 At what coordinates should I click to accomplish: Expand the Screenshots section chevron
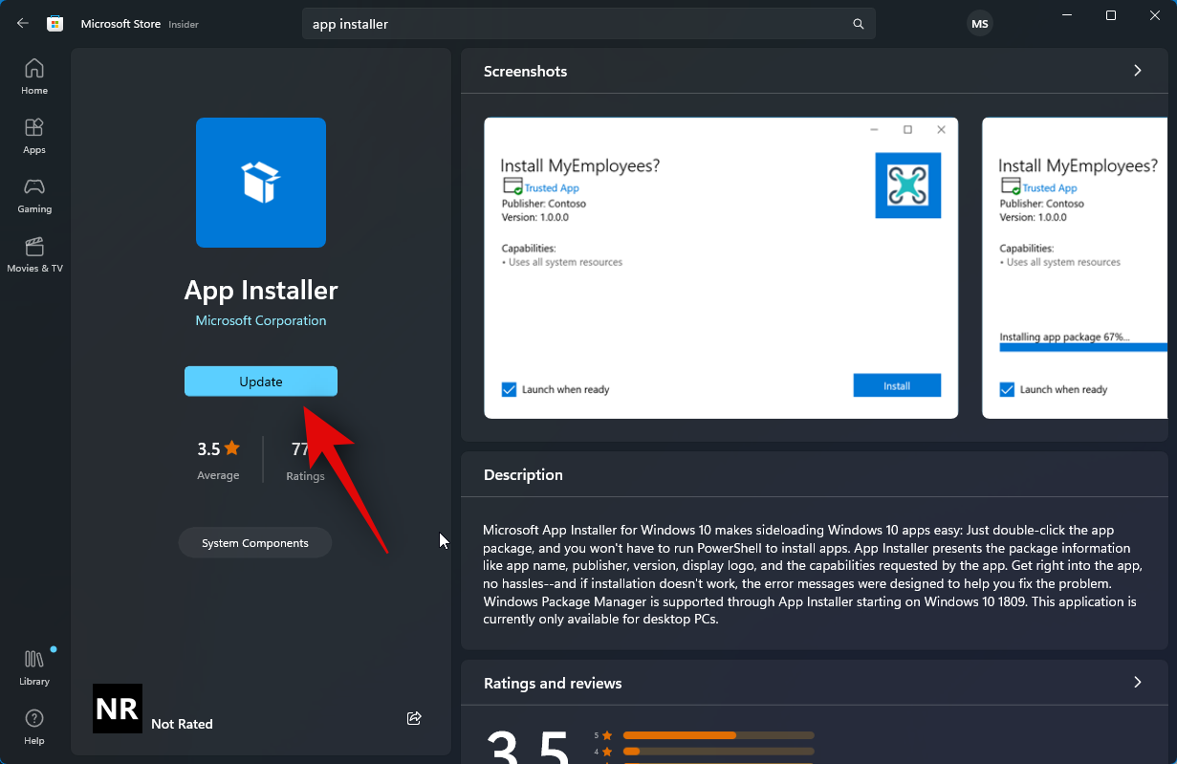[x=1137, y=71]
